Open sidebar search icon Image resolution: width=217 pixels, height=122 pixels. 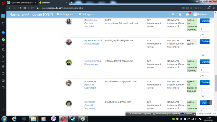3,49
